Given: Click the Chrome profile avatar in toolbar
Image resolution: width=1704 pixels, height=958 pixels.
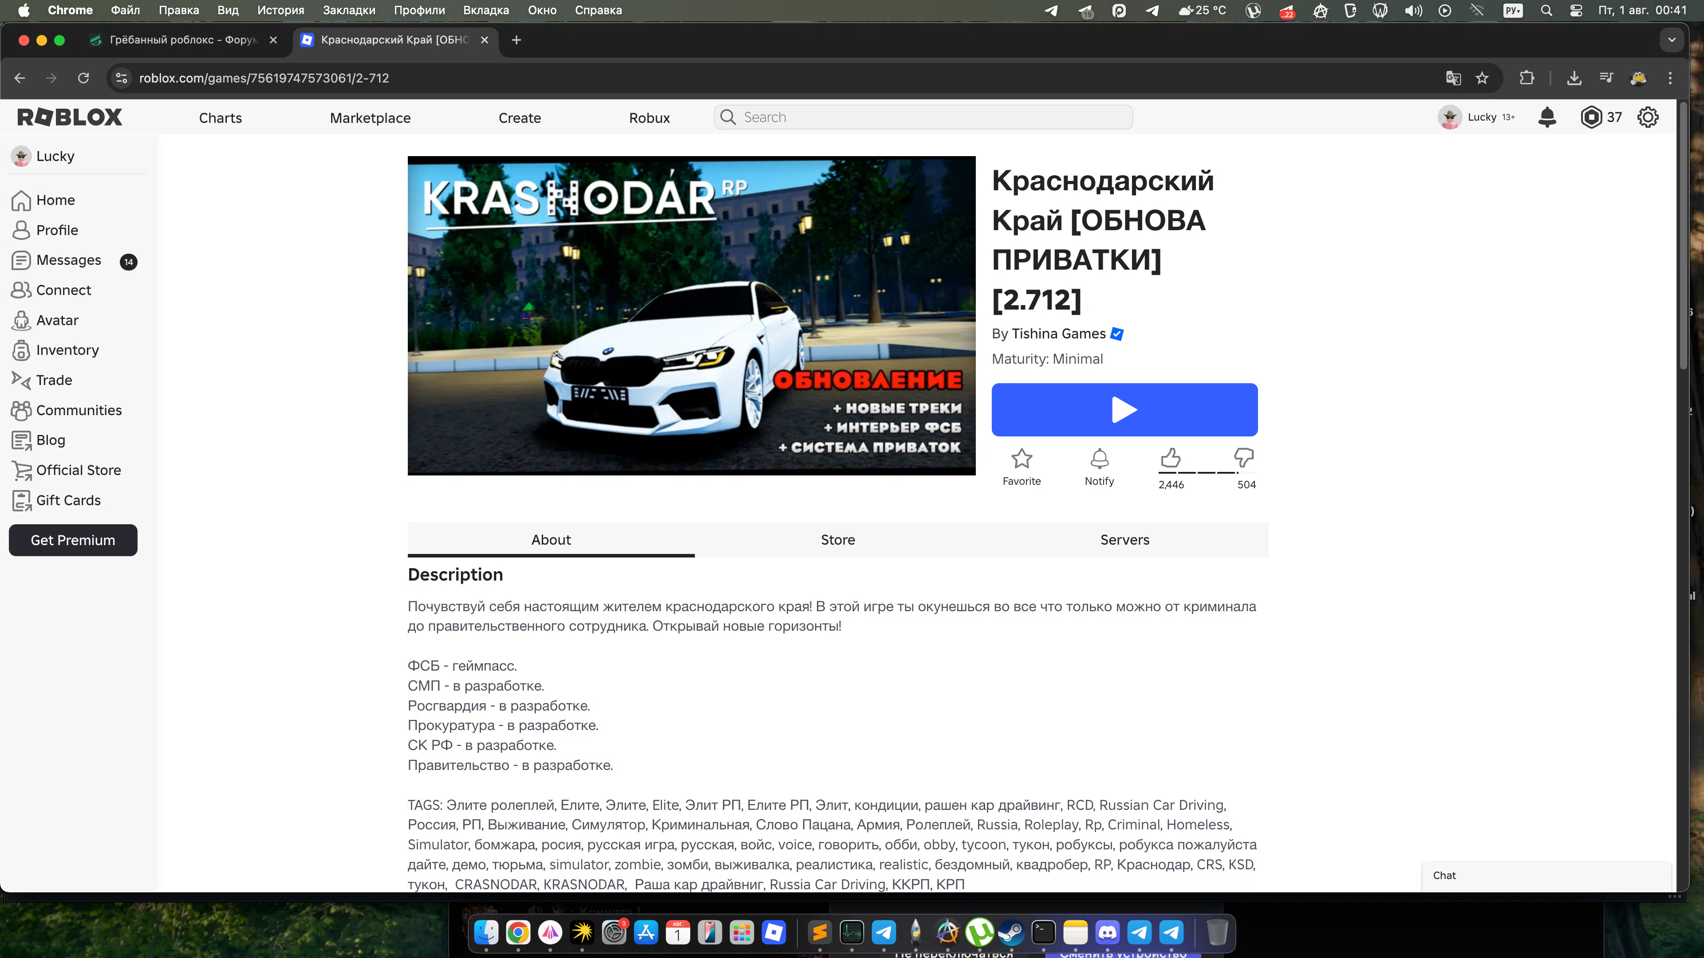Looking at the screenshot, I should (1638, 78).
